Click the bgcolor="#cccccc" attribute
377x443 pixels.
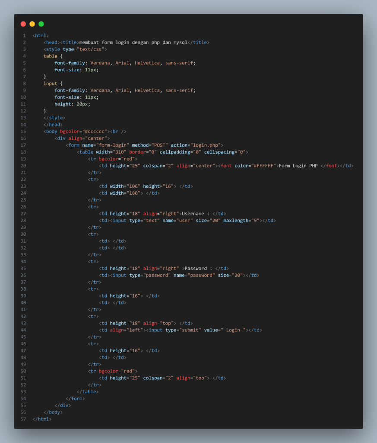coord(83,132)
